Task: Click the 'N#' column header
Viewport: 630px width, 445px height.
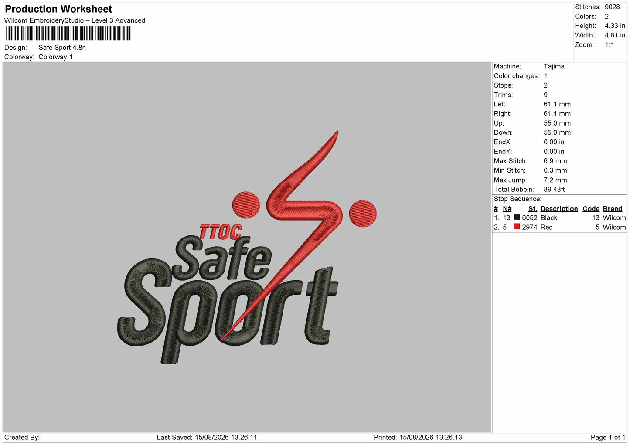Action: 507,209
